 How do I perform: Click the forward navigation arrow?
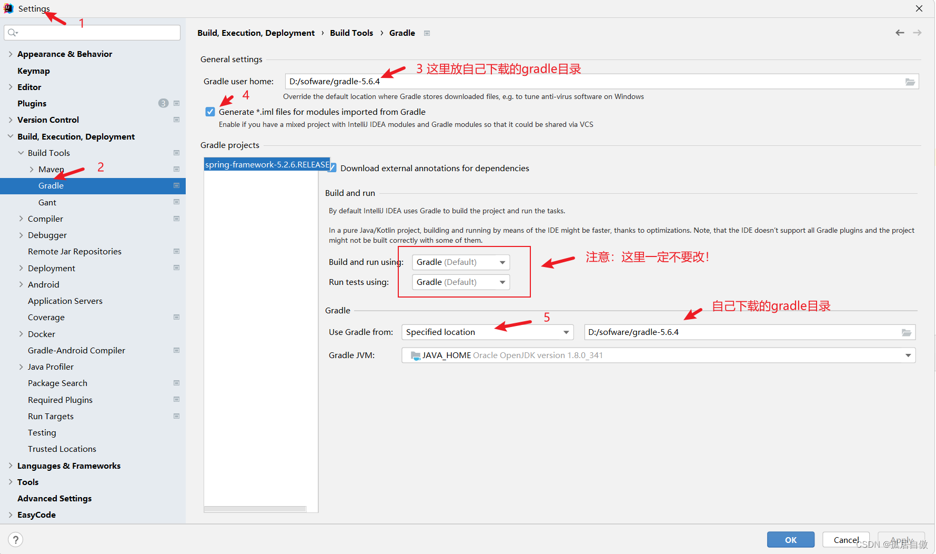tap(917, 33)
